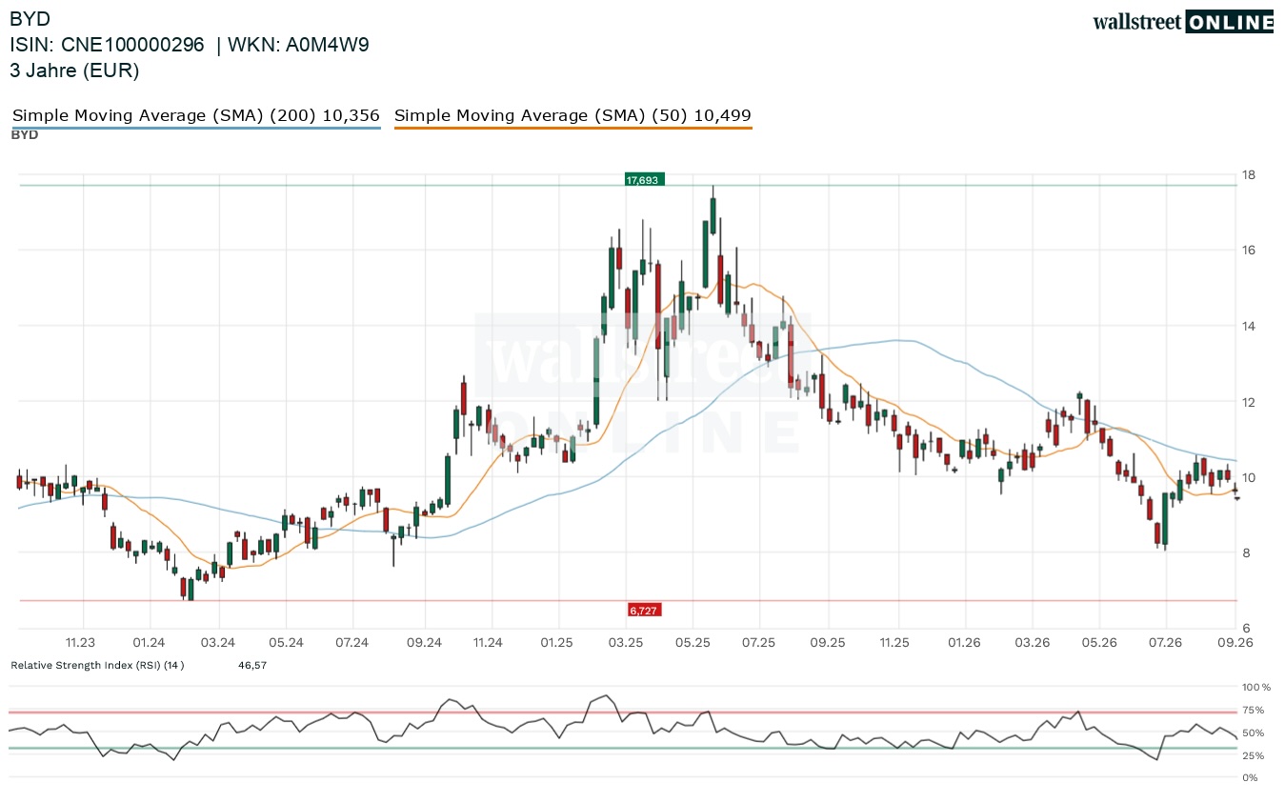
Task: Click the 09.25 date axis label
Action: click(x=830, y=643)
